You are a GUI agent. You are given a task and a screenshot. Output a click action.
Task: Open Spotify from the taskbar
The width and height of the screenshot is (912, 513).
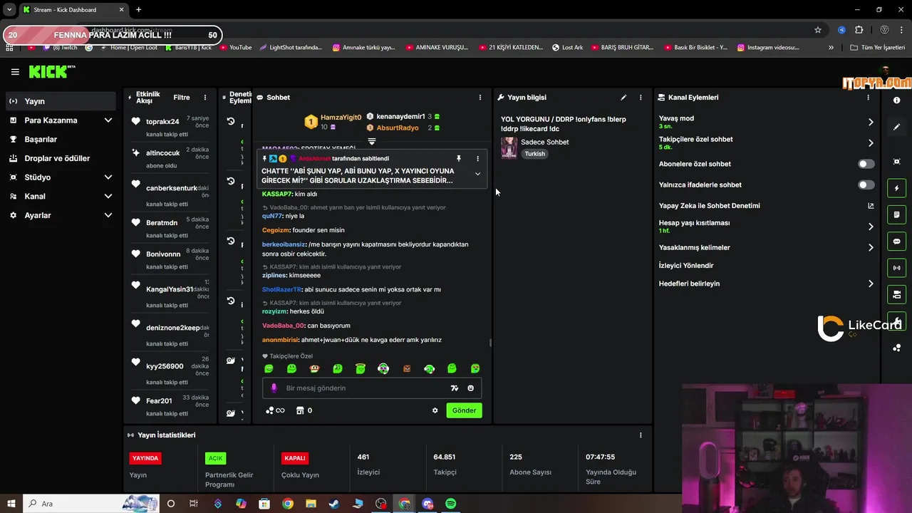click(x=450, y=504)
